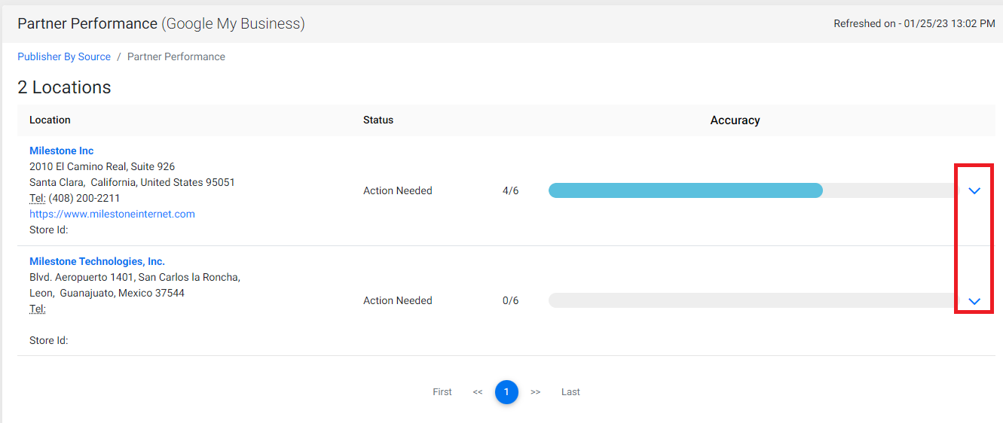Screen dimensions: 1003x423
Task: Open the Publisher By Source breadcrumb
Action: point(64,56)
